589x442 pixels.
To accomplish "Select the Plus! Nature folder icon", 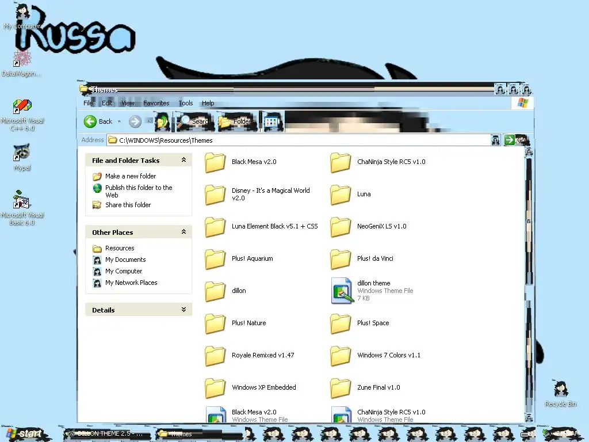I will tap(215, 323).
